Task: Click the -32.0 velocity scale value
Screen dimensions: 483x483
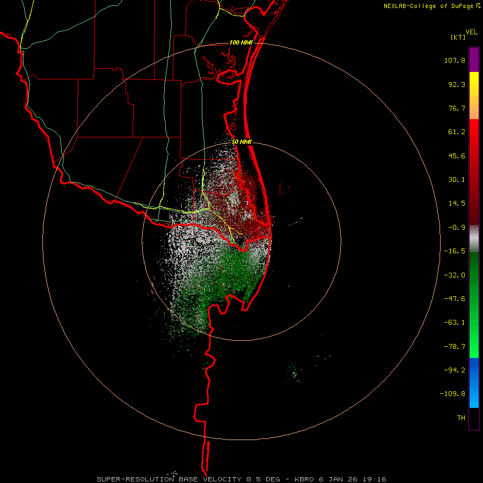Action: tap(455, 275)
